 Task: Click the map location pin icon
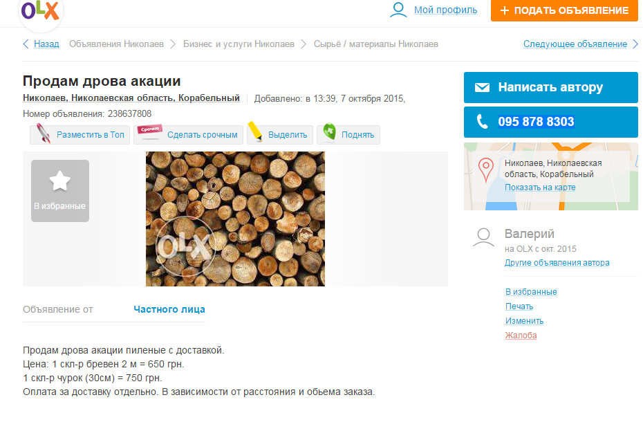click(486, 168)
